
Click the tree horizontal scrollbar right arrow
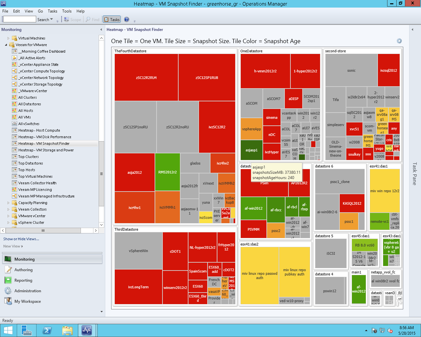pyautogui.click(x=96, y=230)
